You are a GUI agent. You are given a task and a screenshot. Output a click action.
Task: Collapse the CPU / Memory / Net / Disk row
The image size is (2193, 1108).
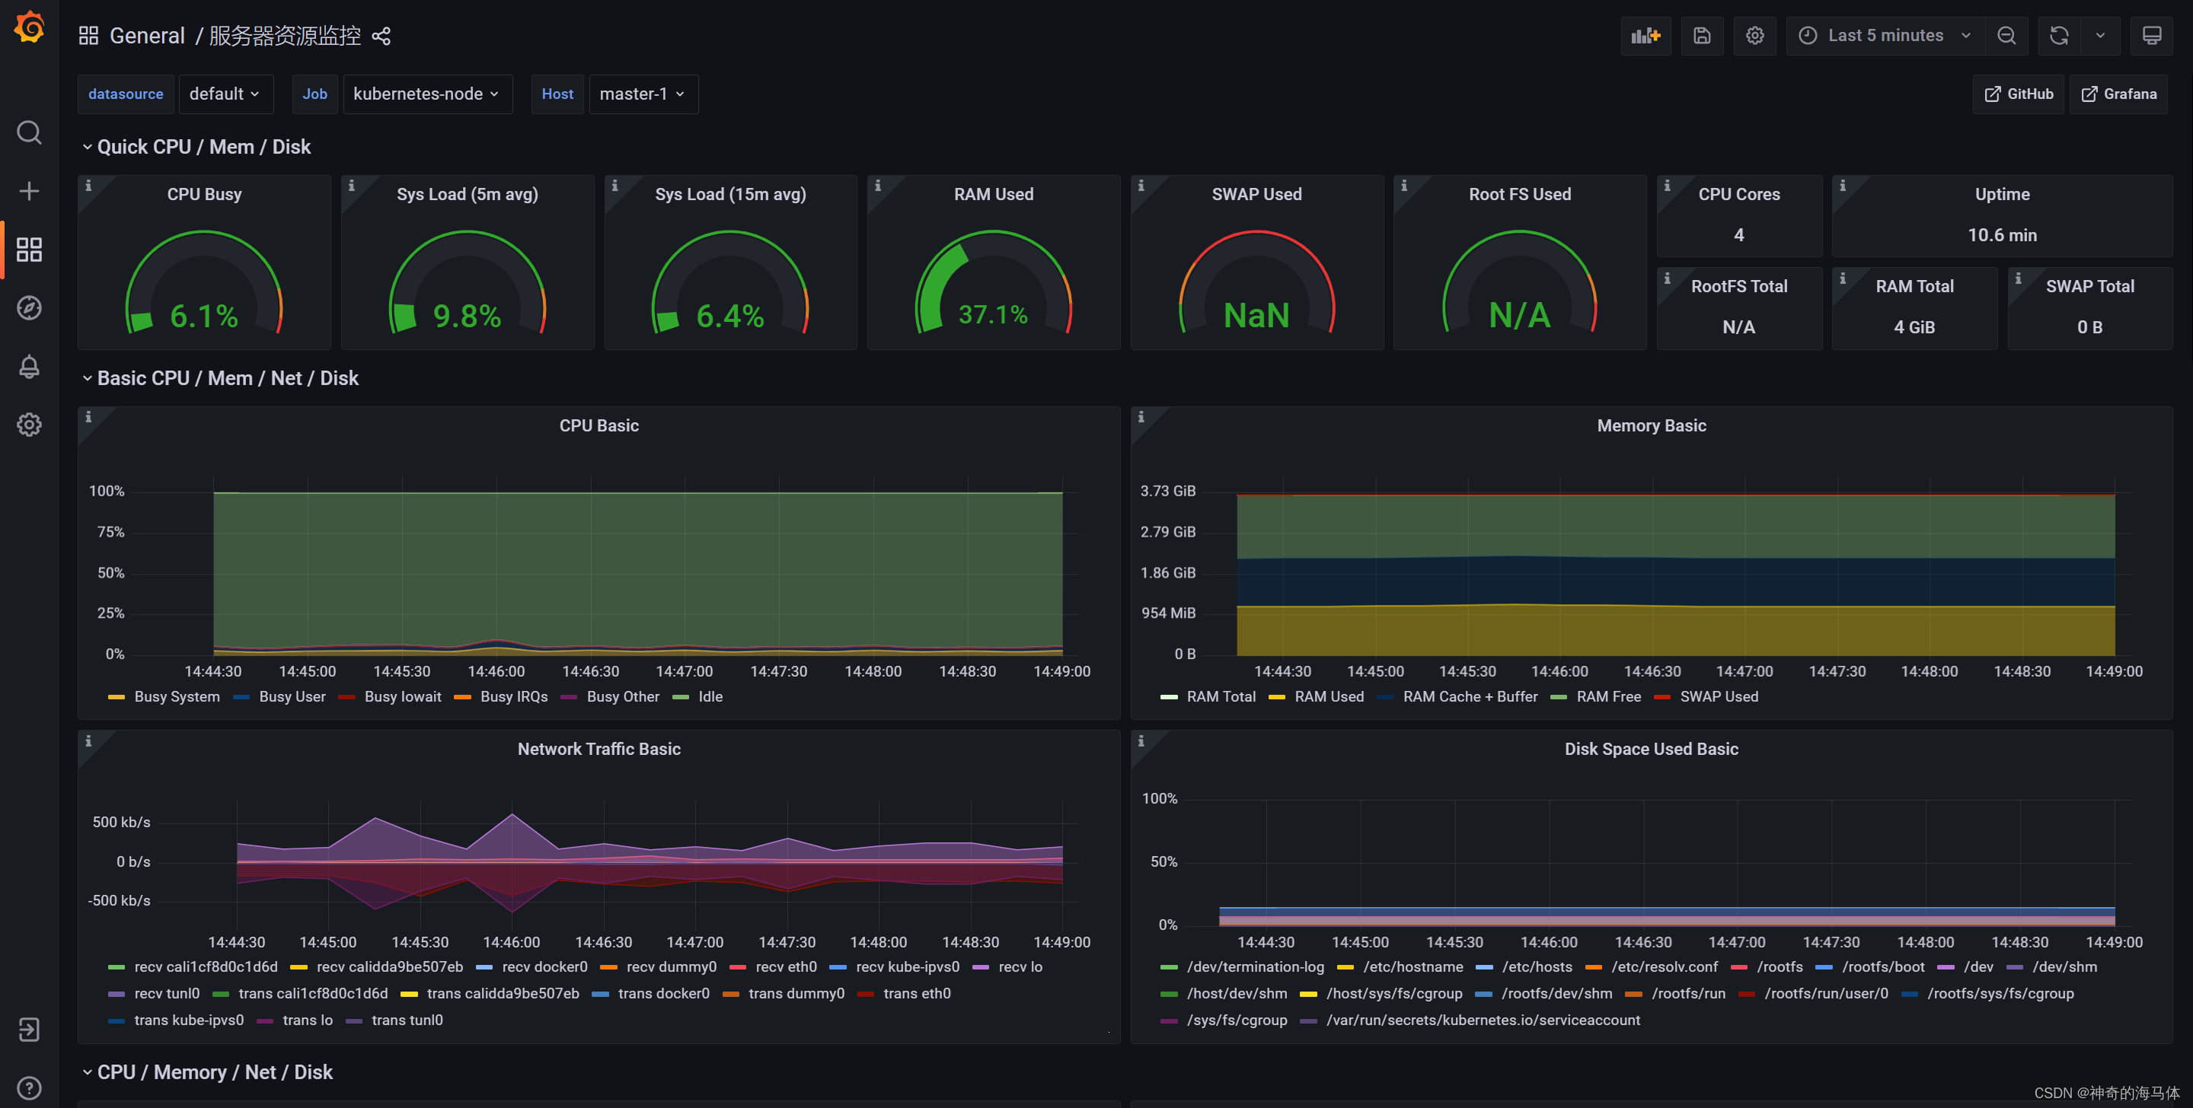(x=207, y=1072)
